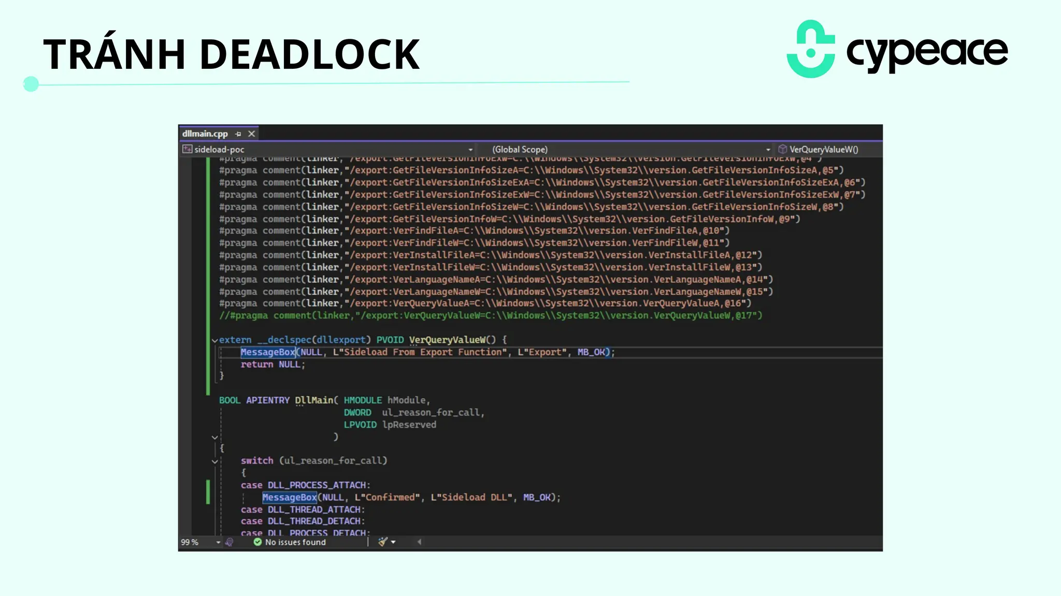The width and height of the screenshot is (1061, 596).
Task: Click the pragma line exporting VerFindFileA
Action: coord(474,231)
